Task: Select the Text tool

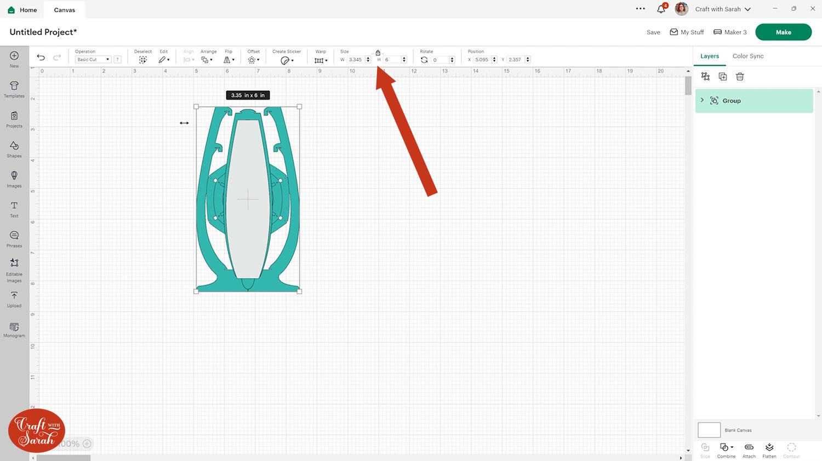Action: [14, 208]
